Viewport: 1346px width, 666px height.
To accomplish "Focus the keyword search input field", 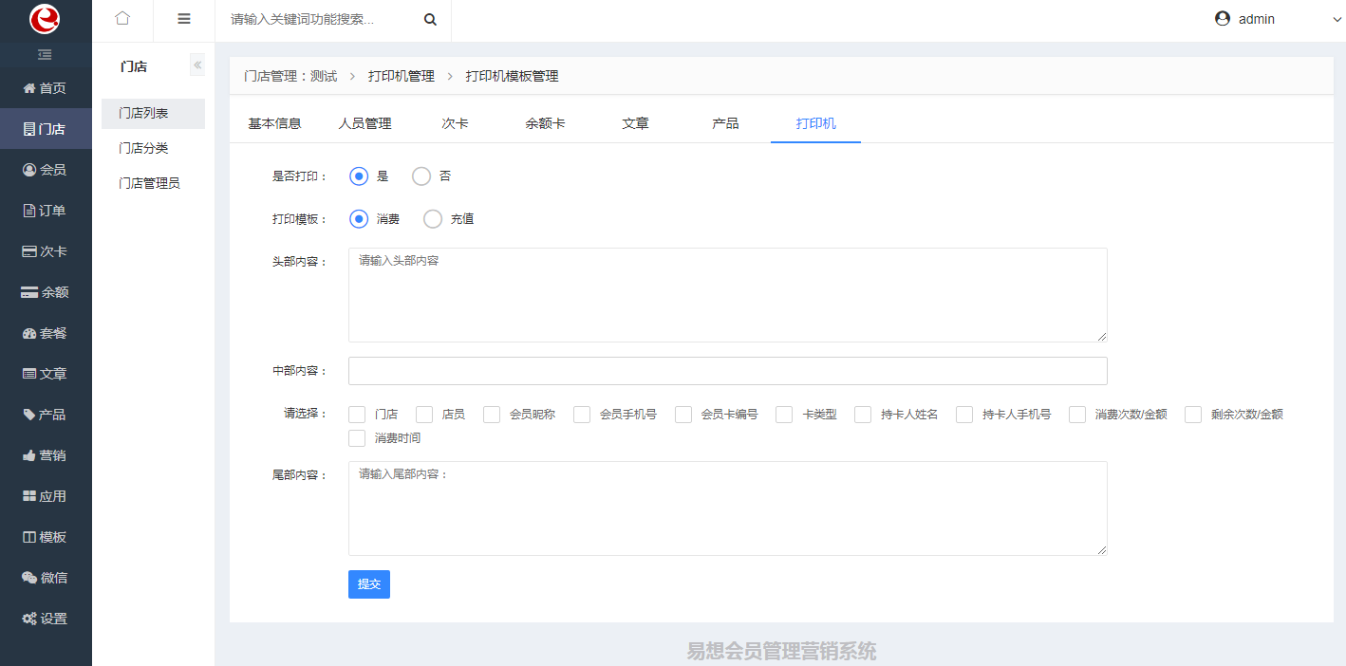I will [318, 19].
